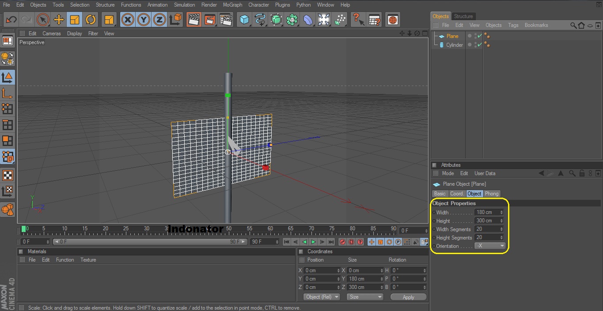The width and height of the screenshot is (603, 311).
Task: Open the context help question-mark cursor icon
Action: (358, 19)
